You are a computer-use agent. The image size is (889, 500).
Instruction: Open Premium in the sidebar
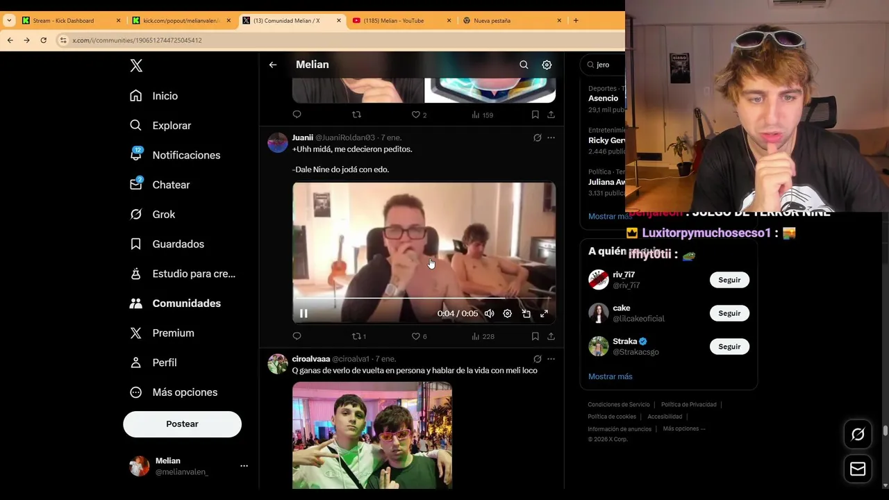pyautogui.click(x=163, y=333)
